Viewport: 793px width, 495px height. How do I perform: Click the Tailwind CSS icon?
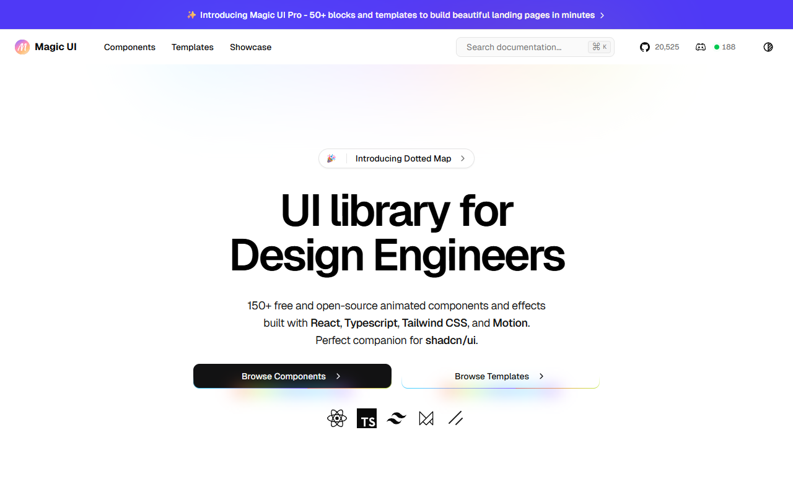point(396,418)
